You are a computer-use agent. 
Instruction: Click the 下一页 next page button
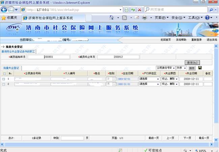(x=187, y=138)
